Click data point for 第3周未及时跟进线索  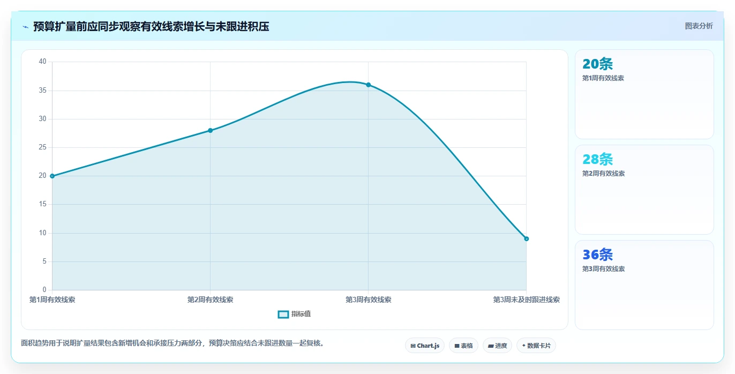click(526, 238)
